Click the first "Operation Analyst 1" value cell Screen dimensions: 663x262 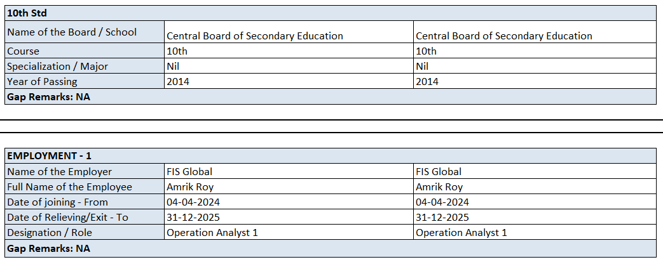point(212,233)
